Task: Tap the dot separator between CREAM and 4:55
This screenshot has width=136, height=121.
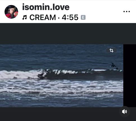Action: point(59,18)
